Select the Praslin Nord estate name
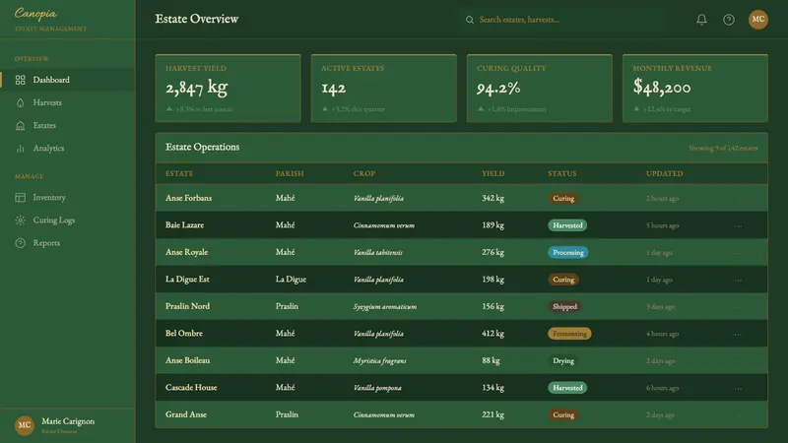The height and width of the screenshot is (443, 788). pos(187,306)
